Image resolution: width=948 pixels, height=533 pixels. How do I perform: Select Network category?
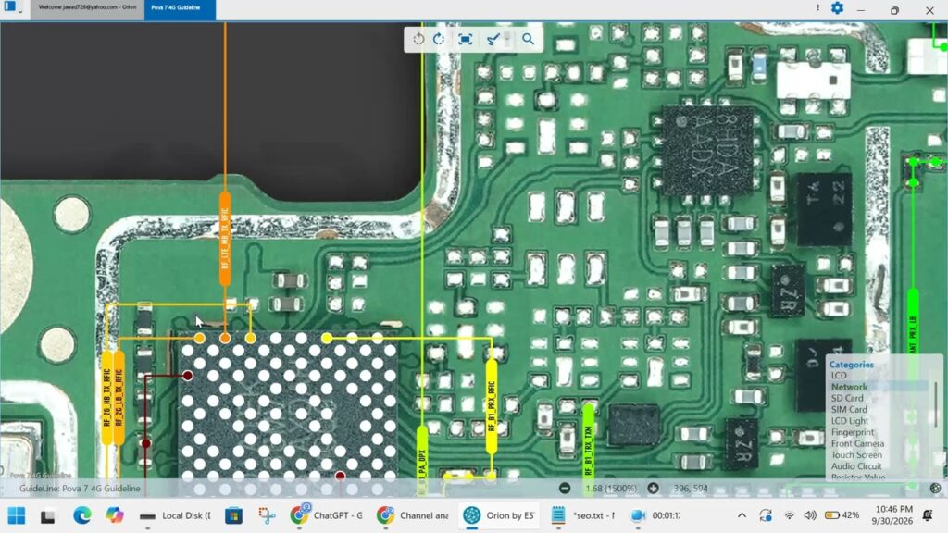point(849,387)
